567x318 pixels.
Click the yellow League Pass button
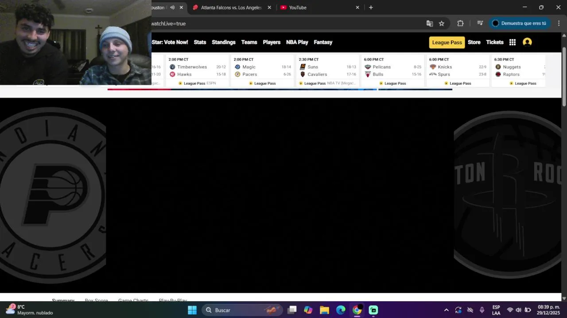pyautogui.click(x=447, y=42)
